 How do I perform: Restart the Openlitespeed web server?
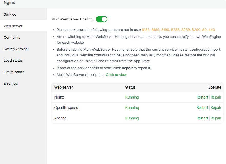202,108
